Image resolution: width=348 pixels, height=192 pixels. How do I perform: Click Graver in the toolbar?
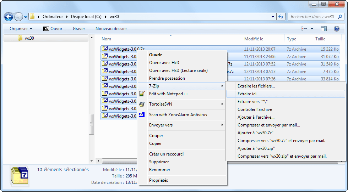coord(79,29)
